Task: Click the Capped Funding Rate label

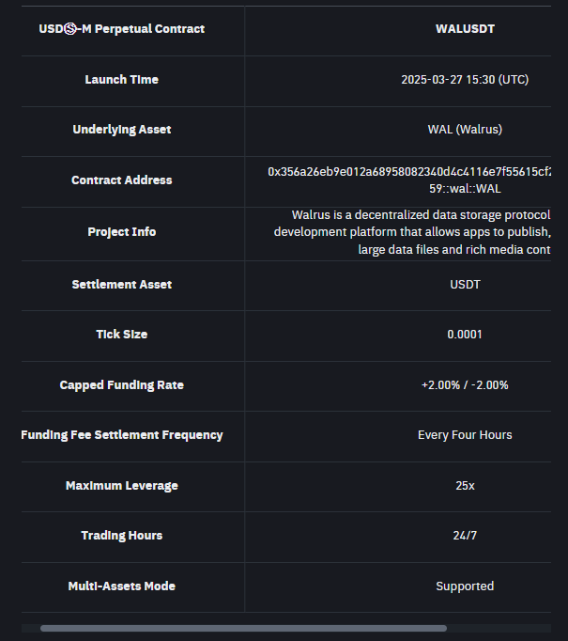Action: point(122,385)
